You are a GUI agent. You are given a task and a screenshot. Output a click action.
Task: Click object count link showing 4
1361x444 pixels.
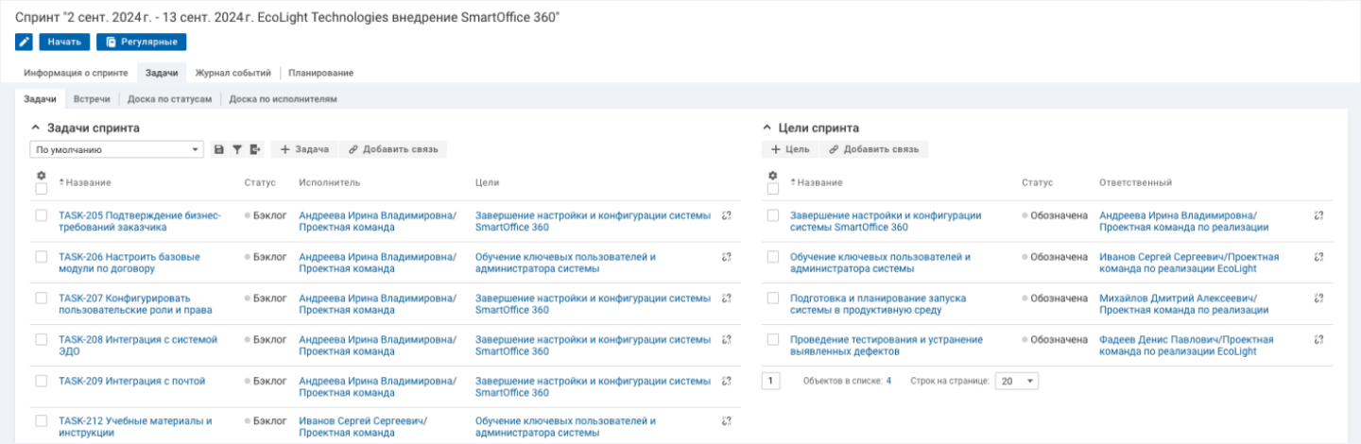tap(888, 381)
